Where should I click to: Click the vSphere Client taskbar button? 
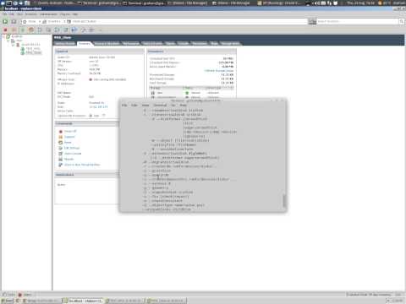point(83,301)
